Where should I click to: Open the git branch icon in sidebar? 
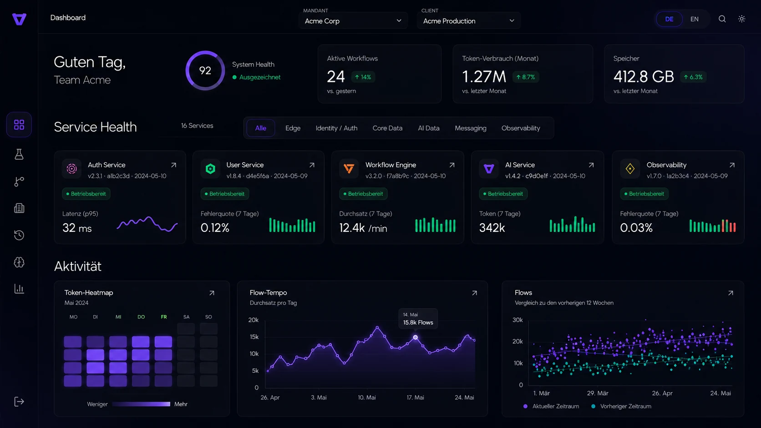coord(19,181)
